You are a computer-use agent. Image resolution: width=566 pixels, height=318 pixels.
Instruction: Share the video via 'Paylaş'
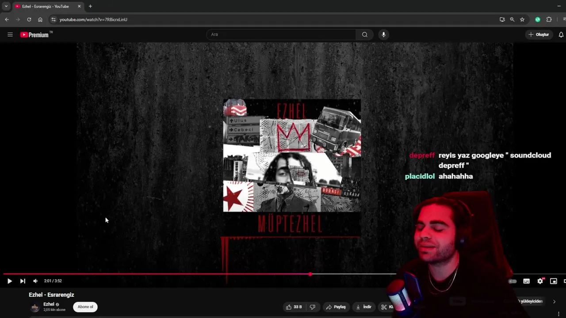click(336, 307)
